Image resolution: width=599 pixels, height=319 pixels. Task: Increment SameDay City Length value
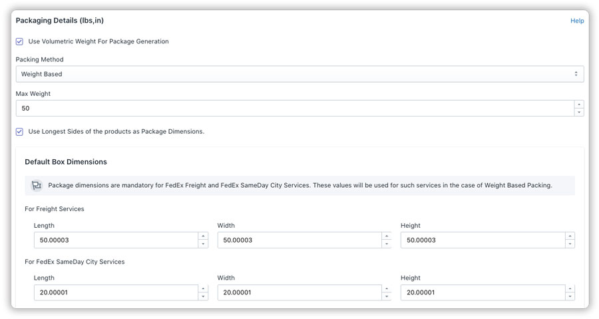pyautogui.click(x=203, y=288)
